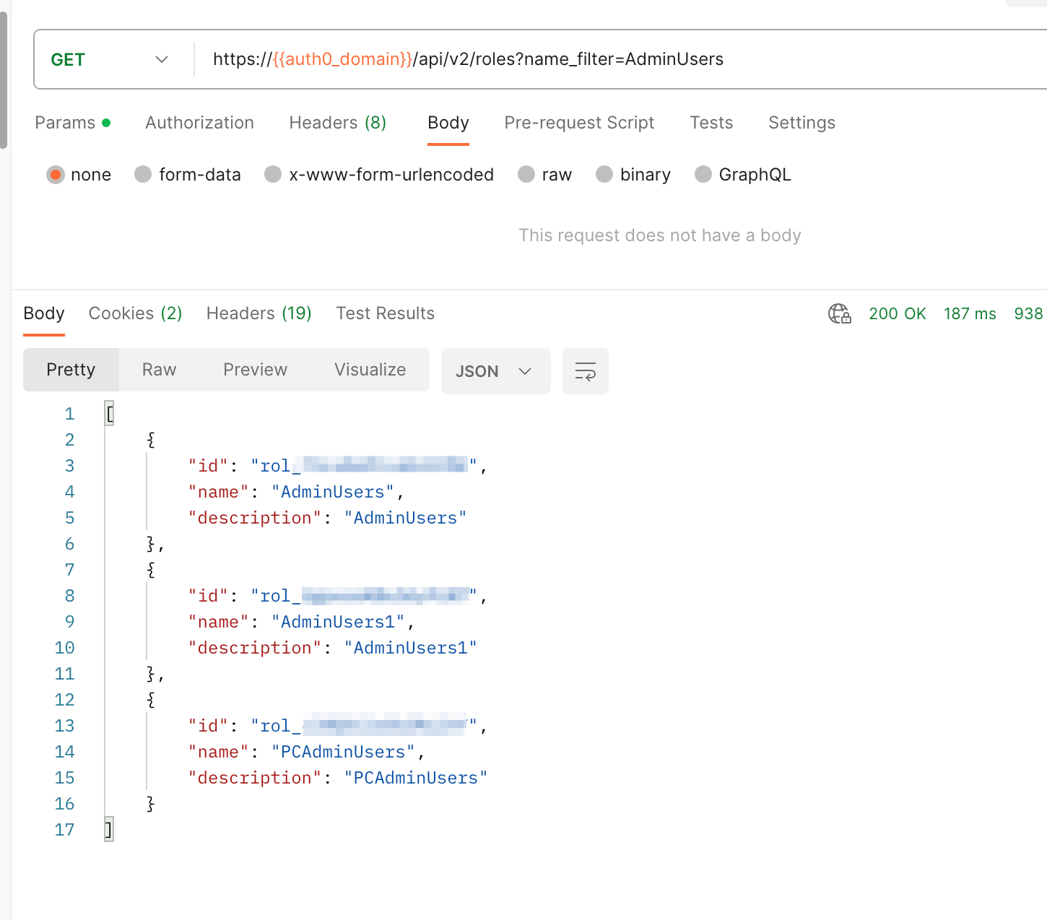This screenshot has width=1047, height=920.
Task: Open the Pre-request Script tab
Action: [579, 123]
